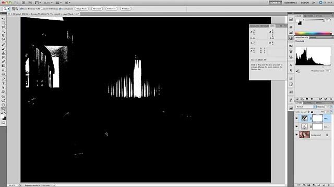Toggle Scrubby Zoom checkbox

coord(60,9)
